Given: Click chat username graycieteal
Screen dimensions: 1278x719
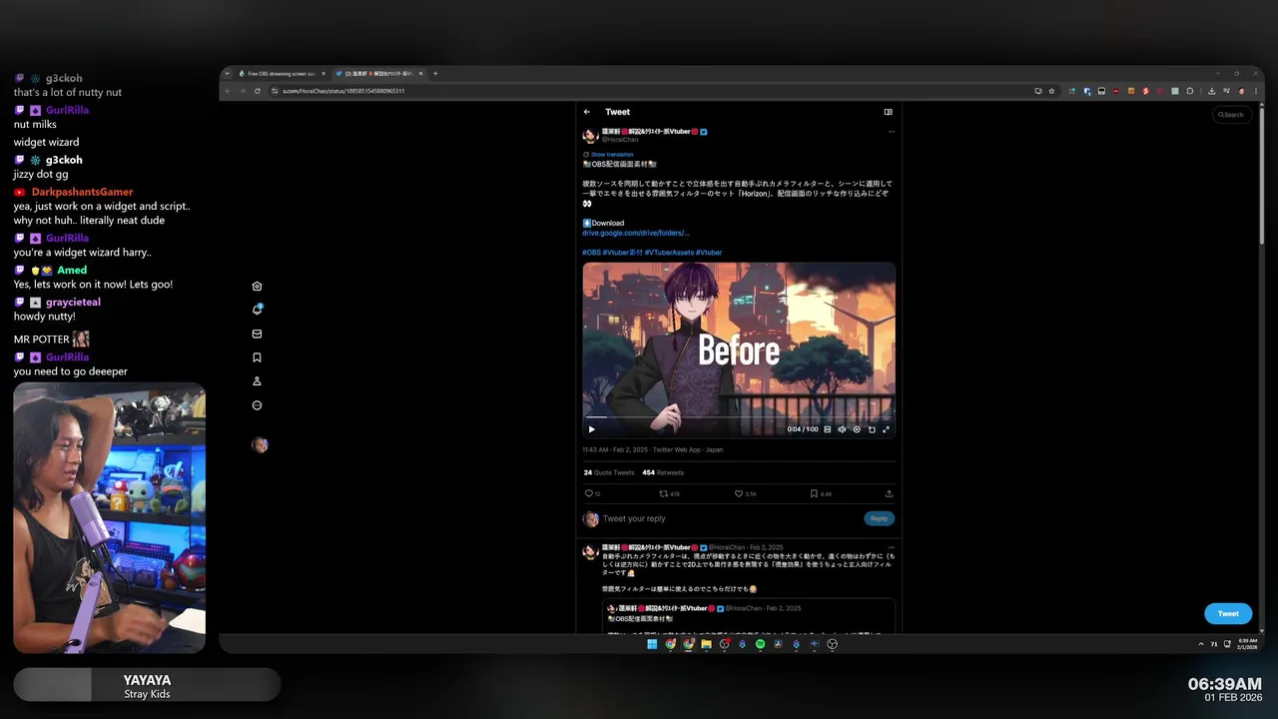Looking at the screenshot, I should coord(73,302).
